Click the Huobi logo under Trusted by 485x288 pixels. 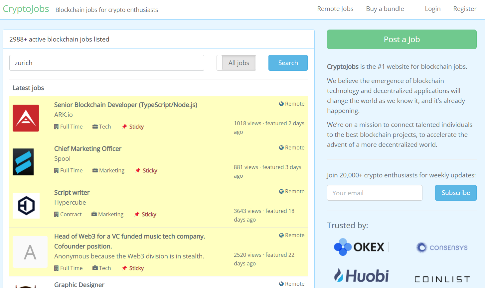coord(361,276)
